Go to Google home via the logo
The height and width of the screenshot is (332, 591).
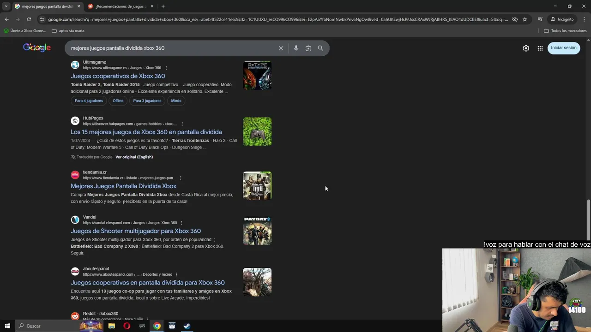pyautogui.click(x=37, y=47)
